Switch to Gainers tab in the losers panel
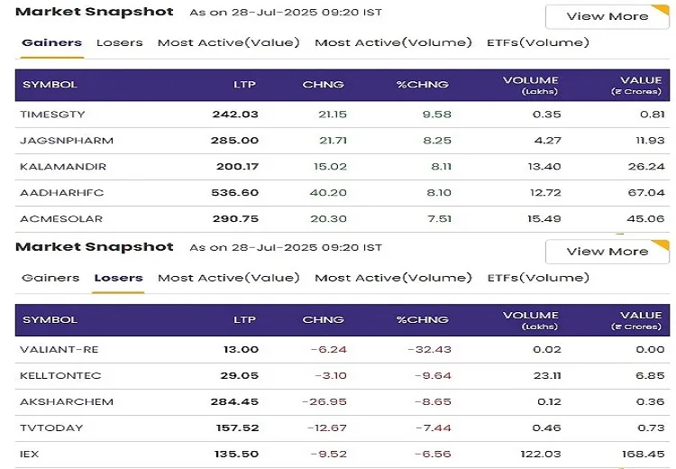This screenshot has width=676, height=469. click(50, 278)
